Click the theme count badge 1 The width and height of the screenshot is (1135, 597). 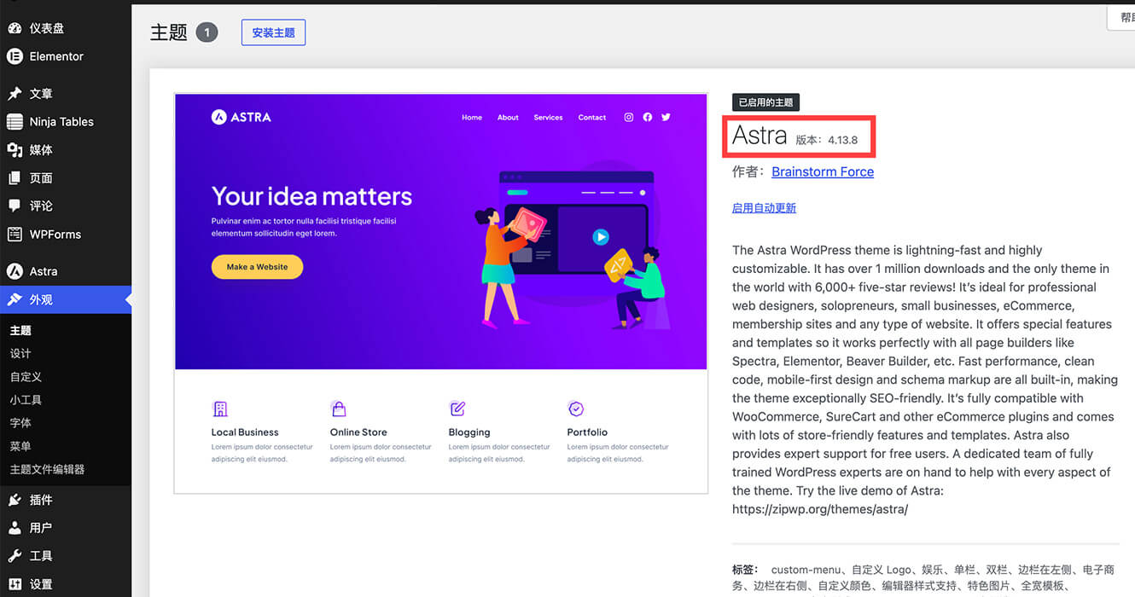(207, 32)
